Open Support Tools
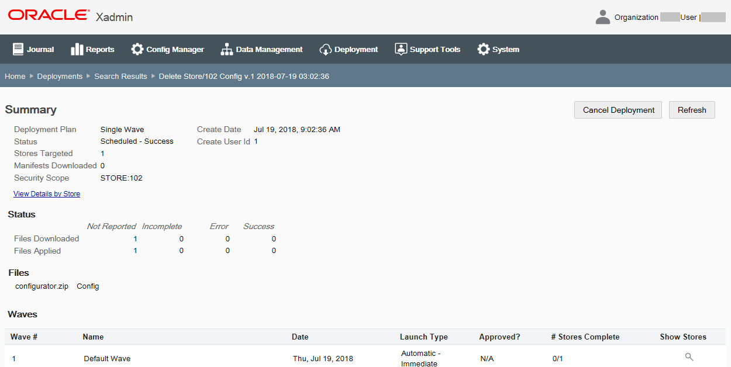This screenshot has width=731, height=367. point(401,49)
